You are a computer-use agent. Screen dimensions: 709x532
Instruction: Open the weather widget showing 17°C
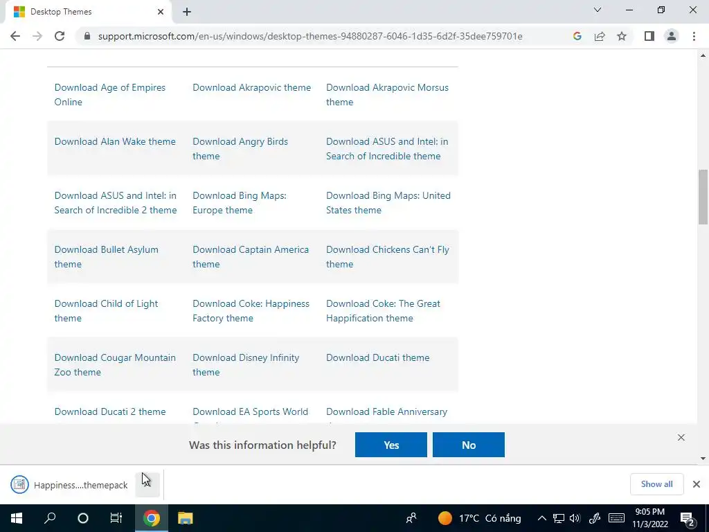pyautogui.click(x=479, y=518)
